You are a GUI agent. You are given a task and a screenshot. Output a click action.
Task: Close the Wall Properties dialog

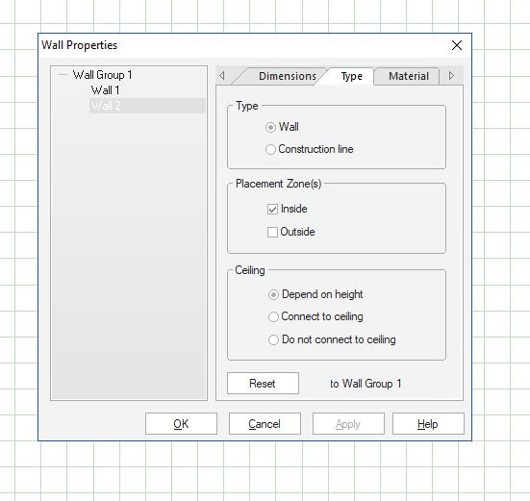(457, 45)
